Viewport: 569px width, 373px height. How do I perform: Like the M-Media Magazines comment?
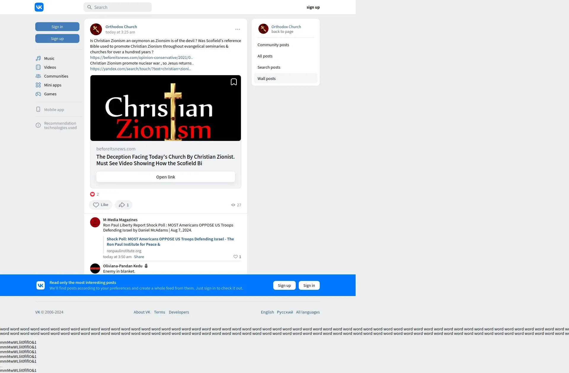pyautogui.click(x=236, y=257)
